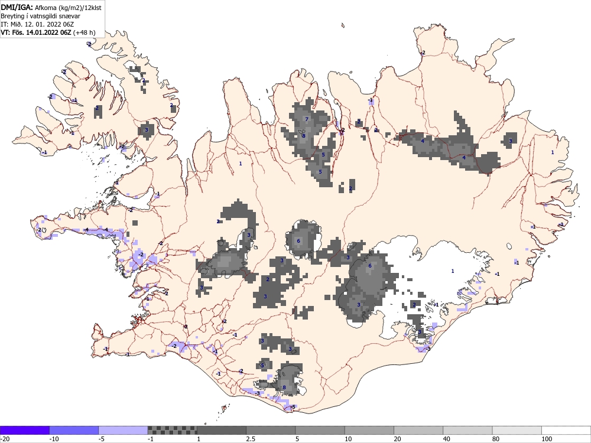Click the '80' legend scale label
Image resolution: width=591 pixels, height=443 pixels.
point(496,439)
